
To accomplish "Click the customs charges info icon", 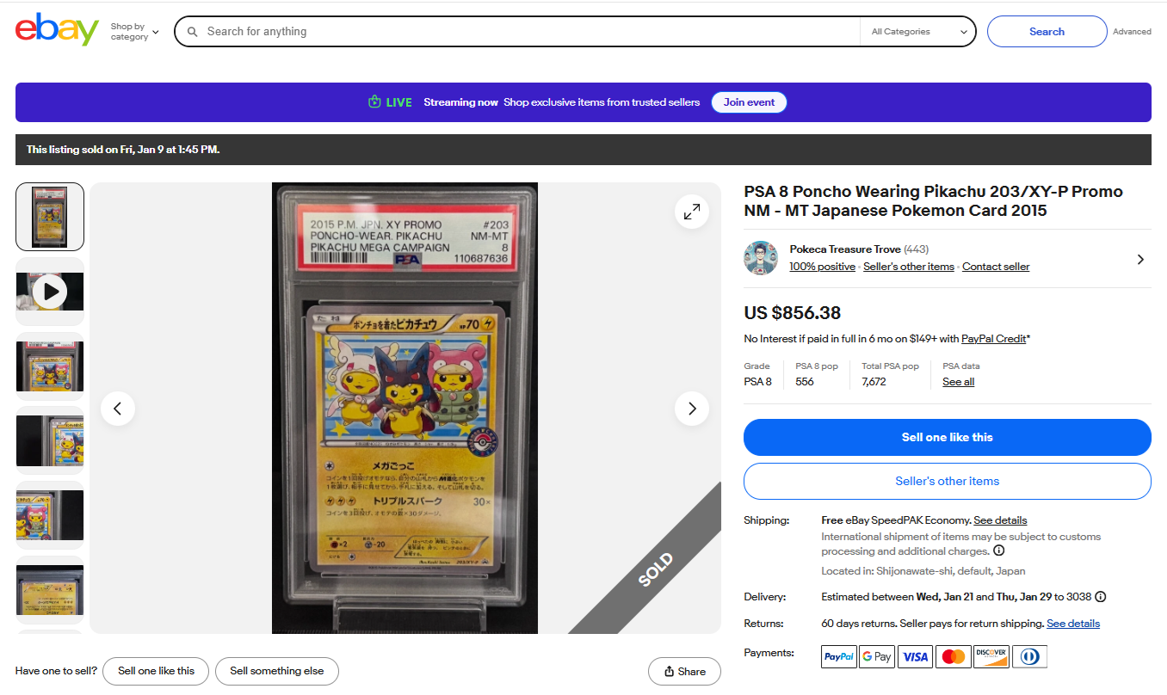I will (998, 550).
